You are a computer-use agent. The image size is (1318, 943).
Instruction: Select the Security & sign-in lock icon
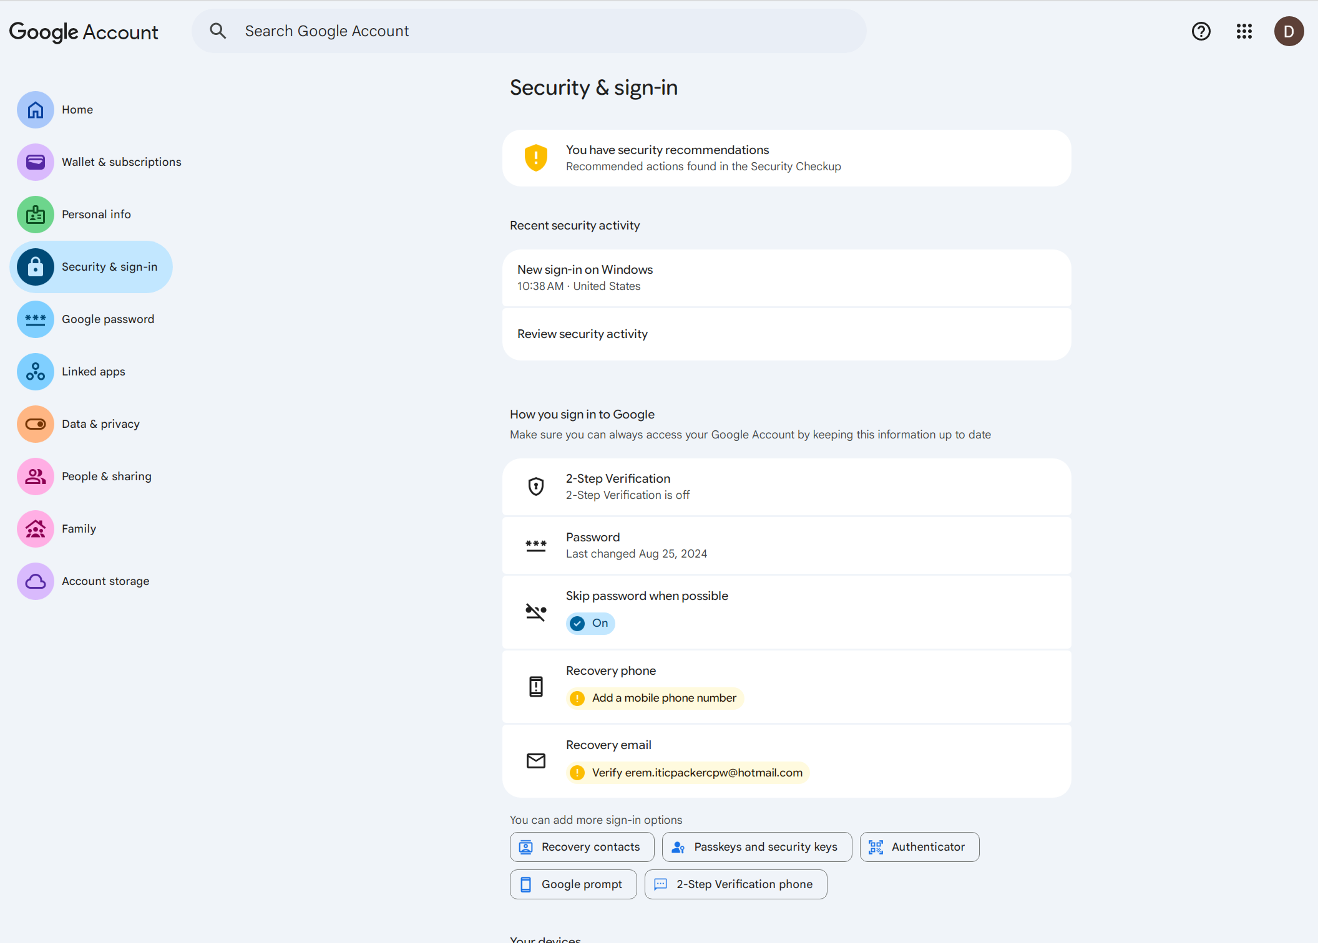pos(36,267)
